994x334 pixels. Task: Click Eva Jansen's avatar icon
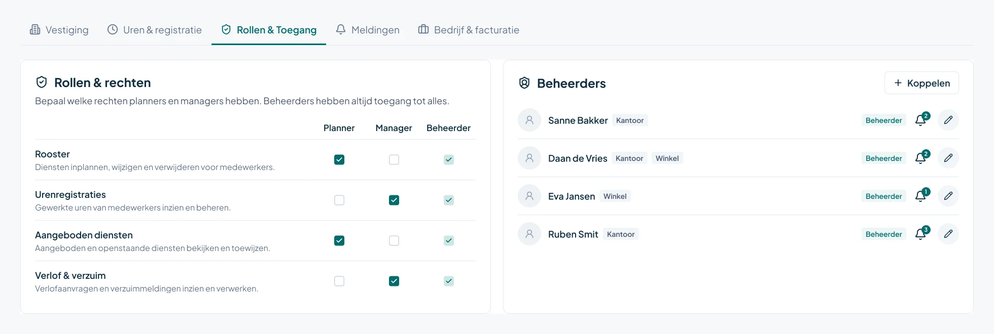(529, 196)
